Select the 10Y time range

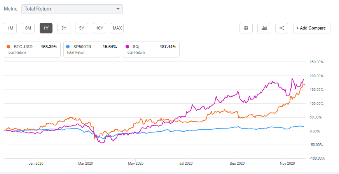(x=100, y=28)
